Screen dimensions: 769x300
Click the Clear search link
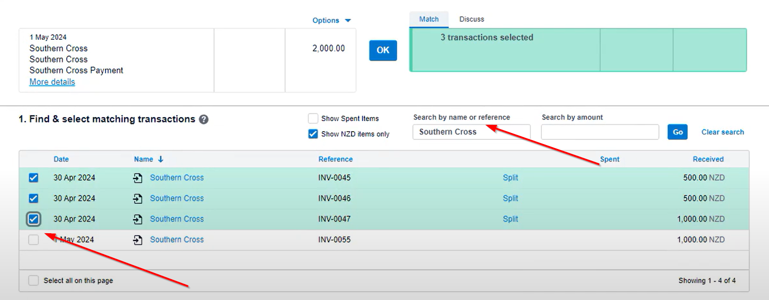point(723,132)
